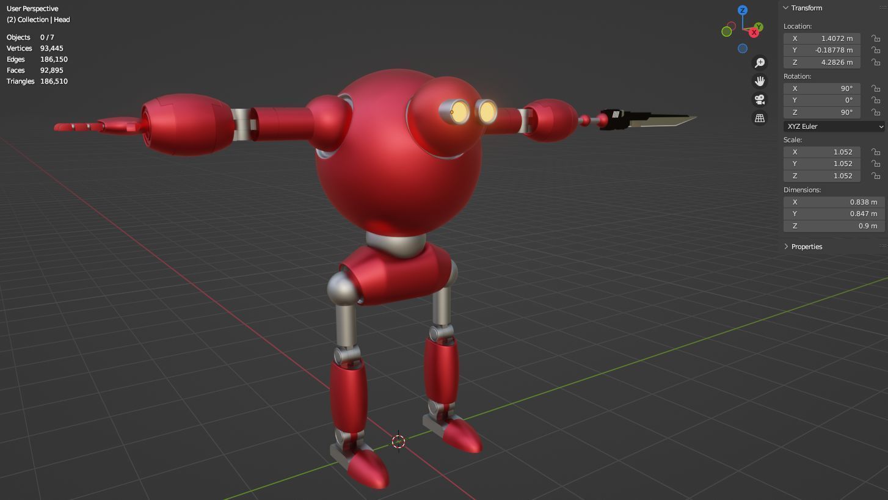888x500 pixels.
Task: Click the Dimensions Y field 0.847 m
Action: tap(834, 214)
